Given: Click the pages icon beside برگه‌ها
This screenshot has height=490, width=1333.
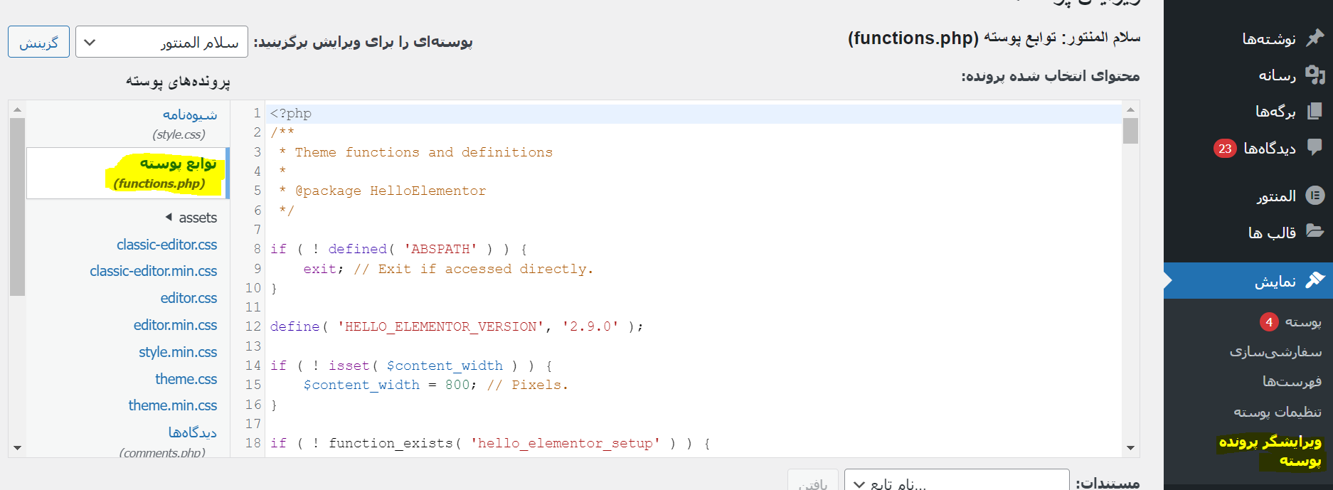Looking at the screenshot, I should tap(1315, 111).
